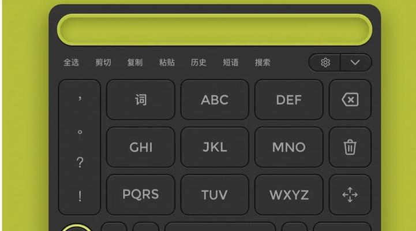Viewport: 416px width, 231px height.
Task: Tap the 词 key
Action: point(141,100)
